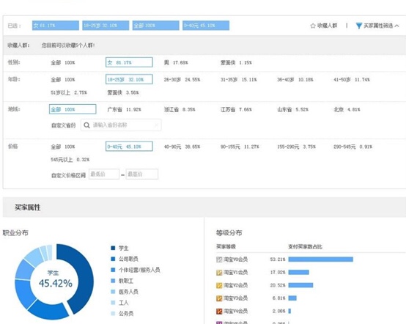Click the 最低价 minimum price input field

[x=104, y=174]
